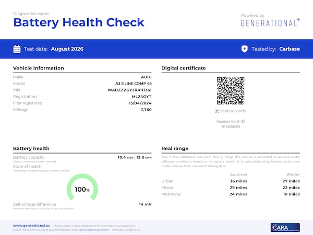Click the Motorway row label
Image resolution: width=313 pixels, height=235 pixels.
(171, 194)
